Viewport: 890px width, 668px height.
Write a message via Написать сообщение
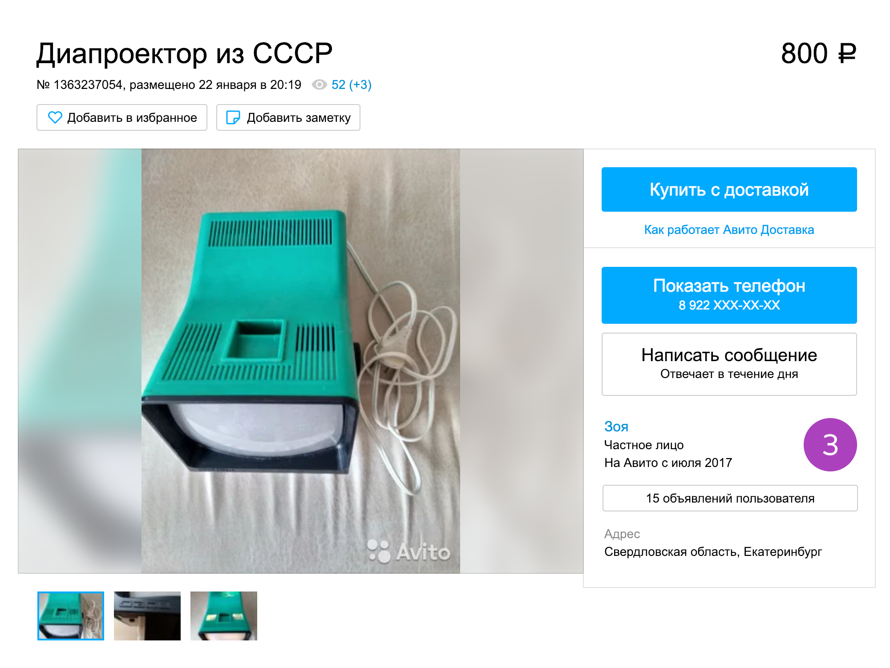[x=729, y=364]
